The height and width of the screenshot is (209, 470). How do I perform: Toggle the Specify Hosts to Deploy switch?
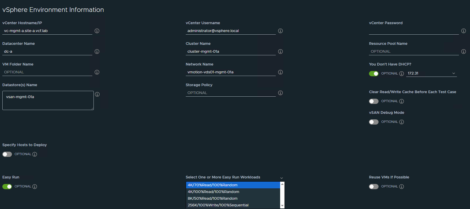point(7,154)
